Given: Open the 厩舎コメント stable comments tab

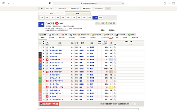Looking at the screenshot, I should (x=84, y=35).
